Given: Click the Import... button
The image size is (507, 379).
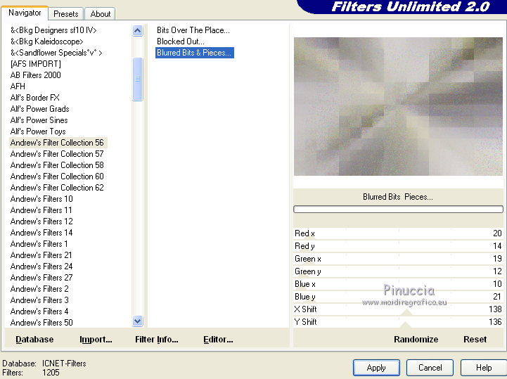Looking at the screenshot, I should pos(96,340).
